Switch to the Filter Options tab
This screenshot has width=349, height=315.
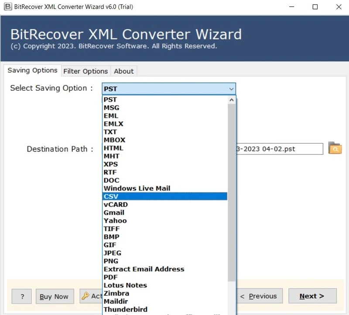coord(86,71)
